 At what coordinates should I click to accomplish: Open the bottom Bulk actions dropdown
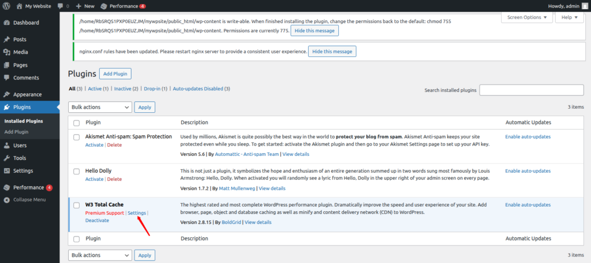100,255
